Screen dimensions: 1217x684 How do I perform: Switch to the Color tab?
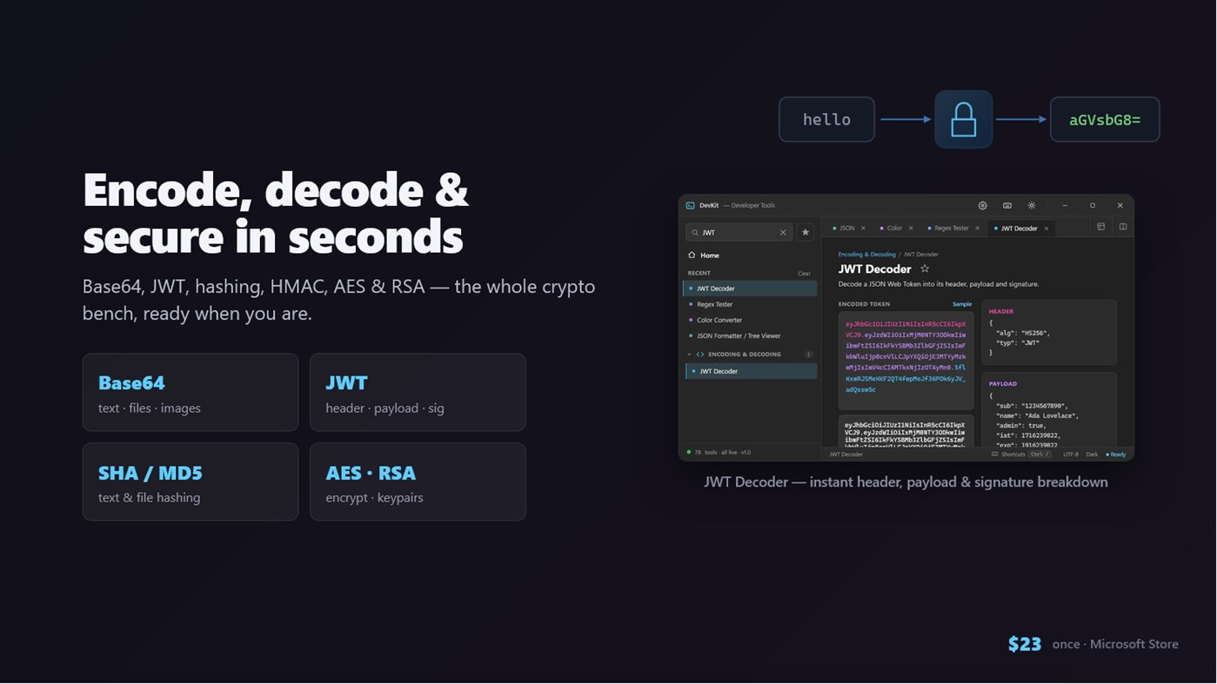click(x=894, y=229)
